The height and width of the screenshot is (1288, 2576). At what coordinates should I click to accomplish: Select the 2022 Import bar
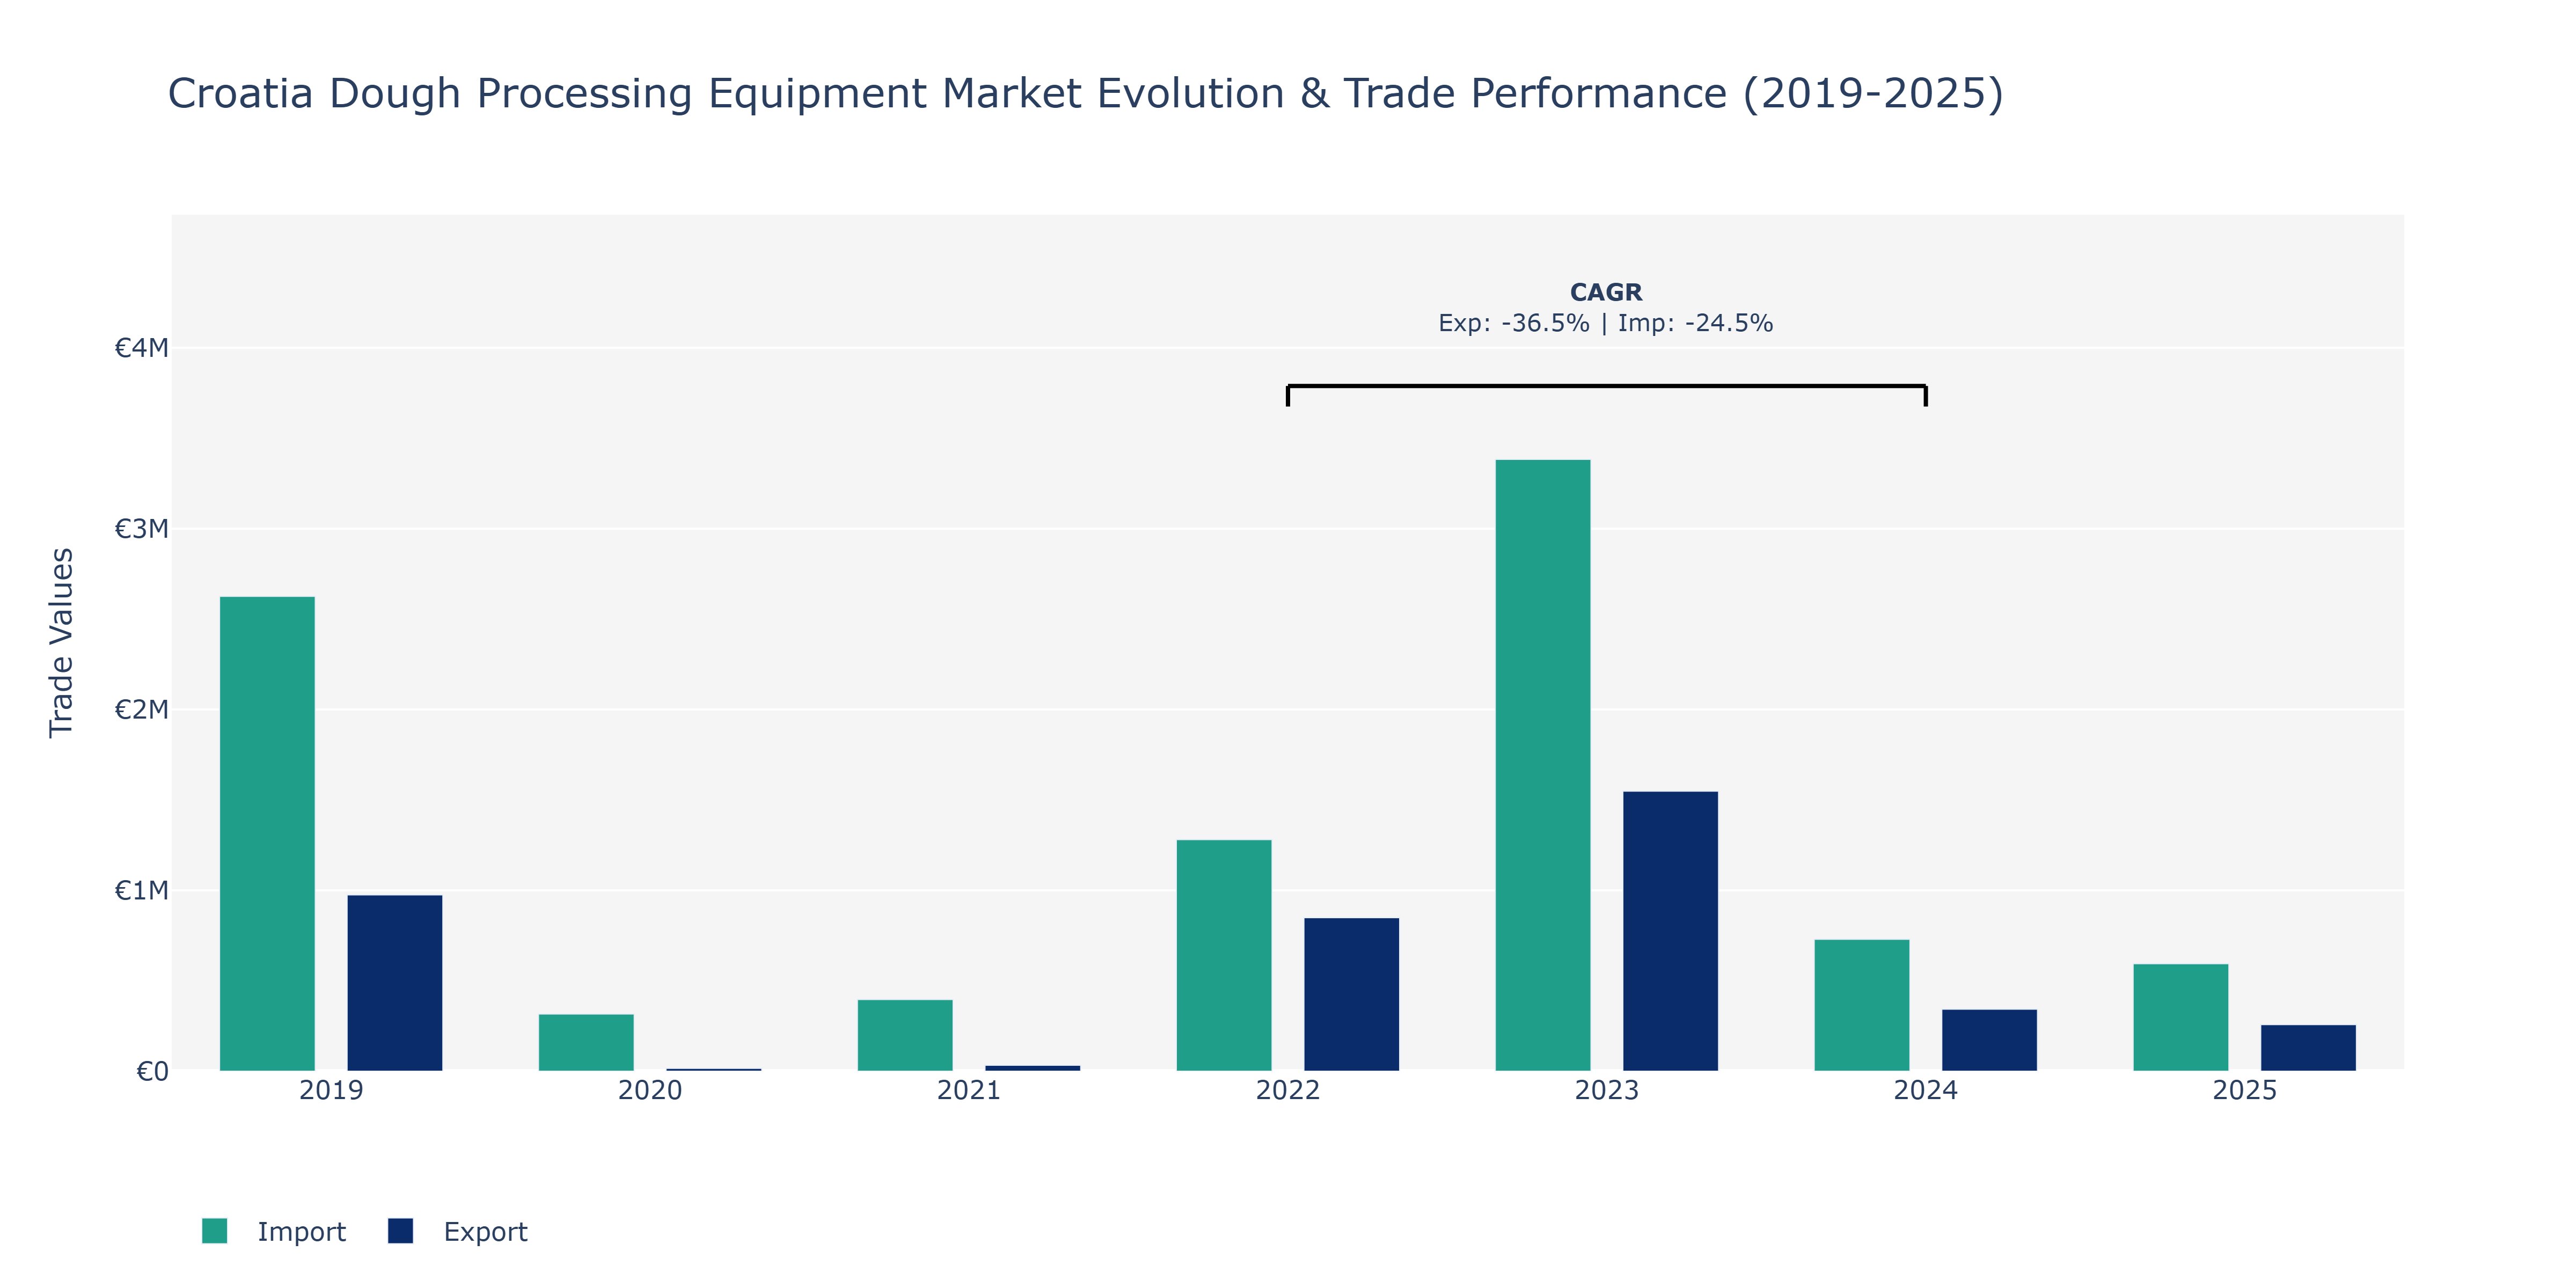click(1224, 955)
